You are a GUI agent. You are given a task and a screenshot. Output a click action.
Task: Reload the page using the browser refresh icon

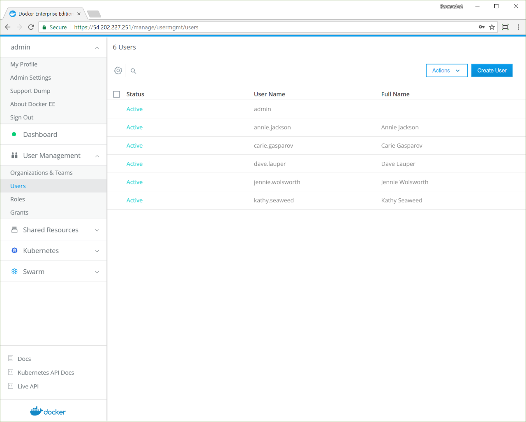[x=31, y=27]
